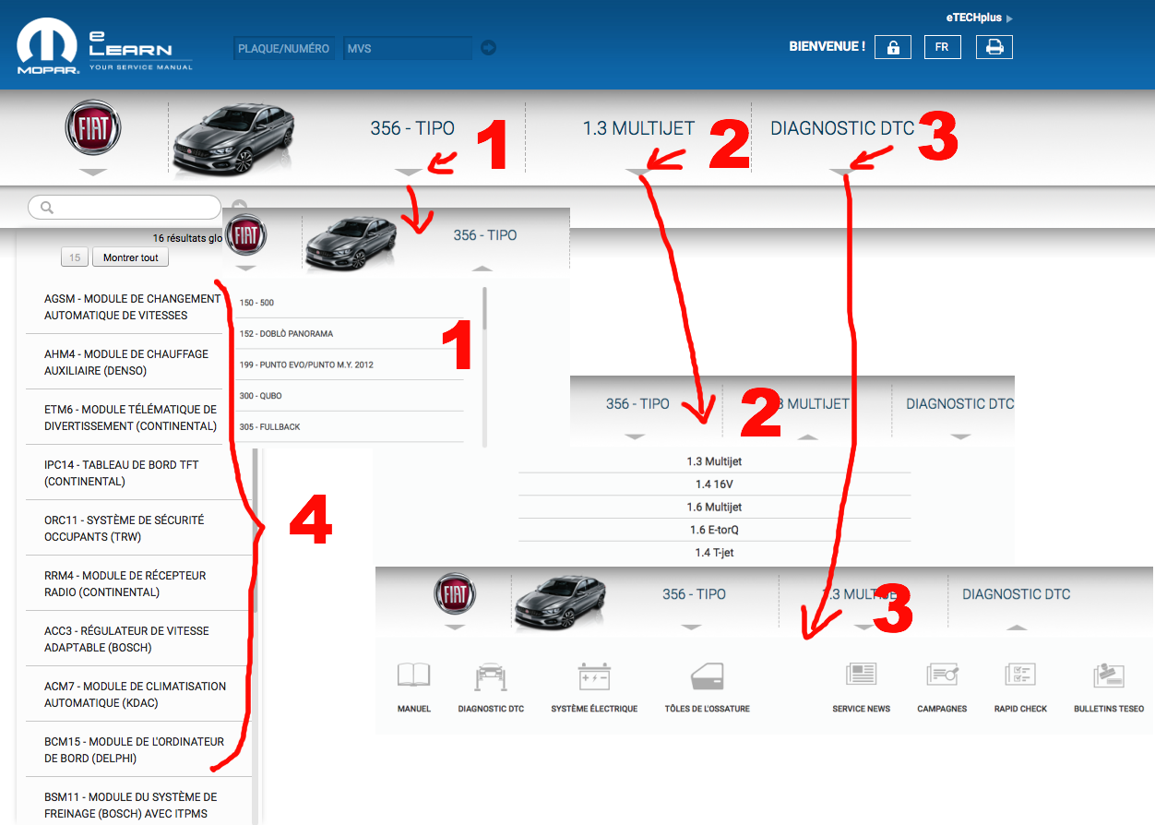Screen dimensions: 1155x825
Task: Open the Manuel book icon
Action: pos(413,676)
